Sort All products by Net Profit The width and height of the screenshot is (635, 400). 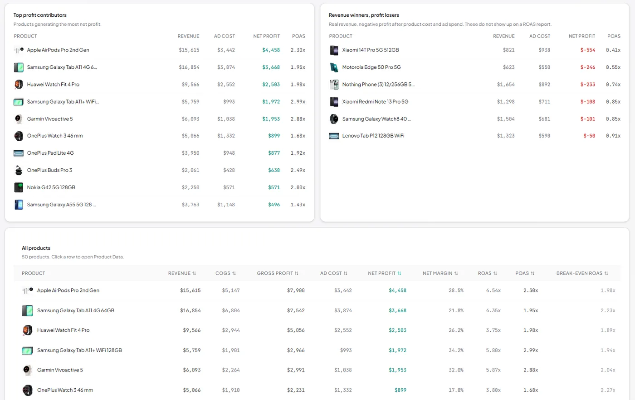click(x=385, y=273)
